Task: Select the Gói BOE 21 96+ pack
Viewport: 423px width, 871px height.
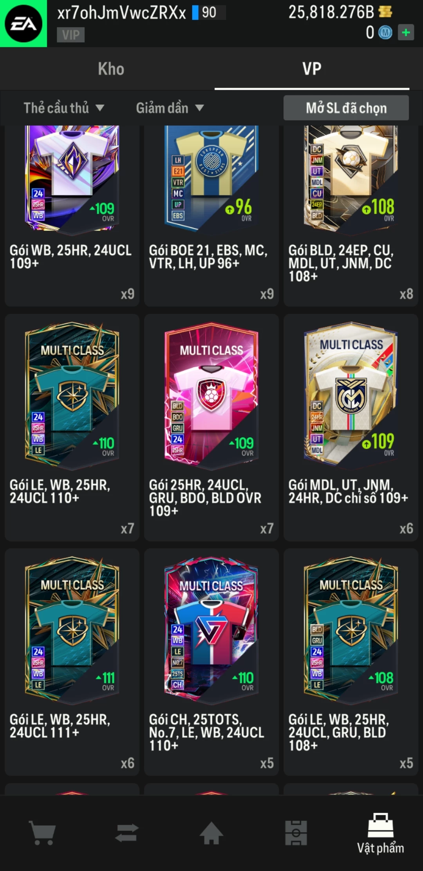Action: (x=211, y=215)
